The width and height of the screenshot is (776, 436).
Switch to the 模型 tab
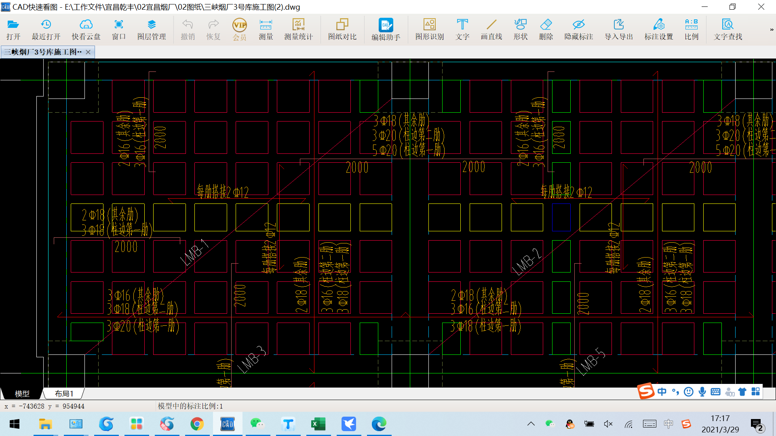(x=22, y=394)
